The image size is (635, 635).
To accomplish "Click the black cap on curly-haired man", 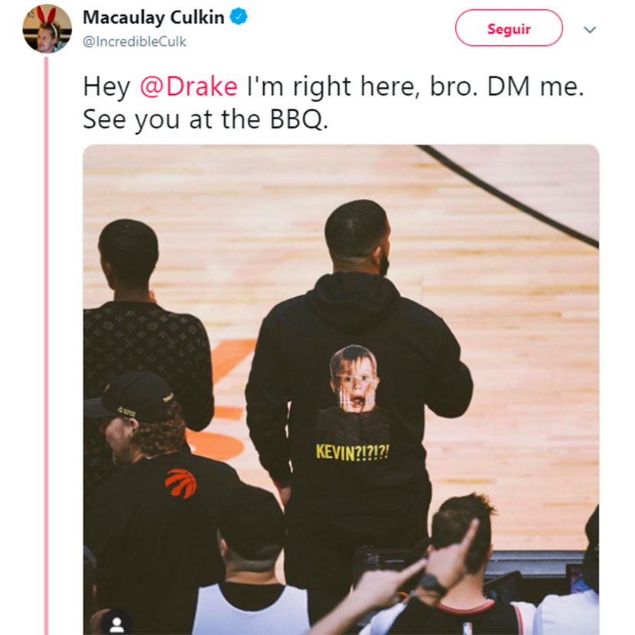I will tap(130, 398).
